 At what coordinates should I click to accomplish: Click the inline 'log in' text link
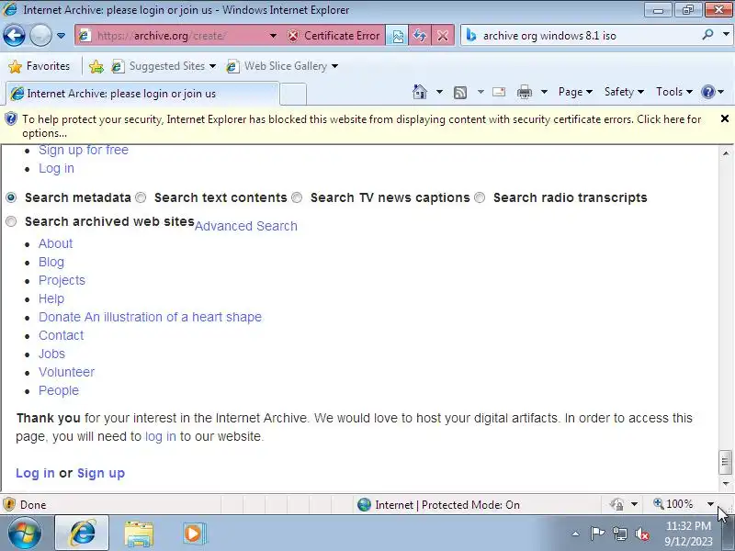(x=161, y=437)
